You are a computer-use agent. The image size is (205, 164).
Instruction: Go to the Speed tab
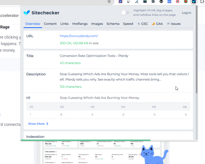pos(128,24)
